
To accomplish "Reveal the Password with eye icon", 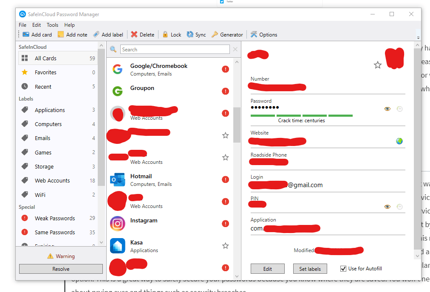I will (387, 109).
